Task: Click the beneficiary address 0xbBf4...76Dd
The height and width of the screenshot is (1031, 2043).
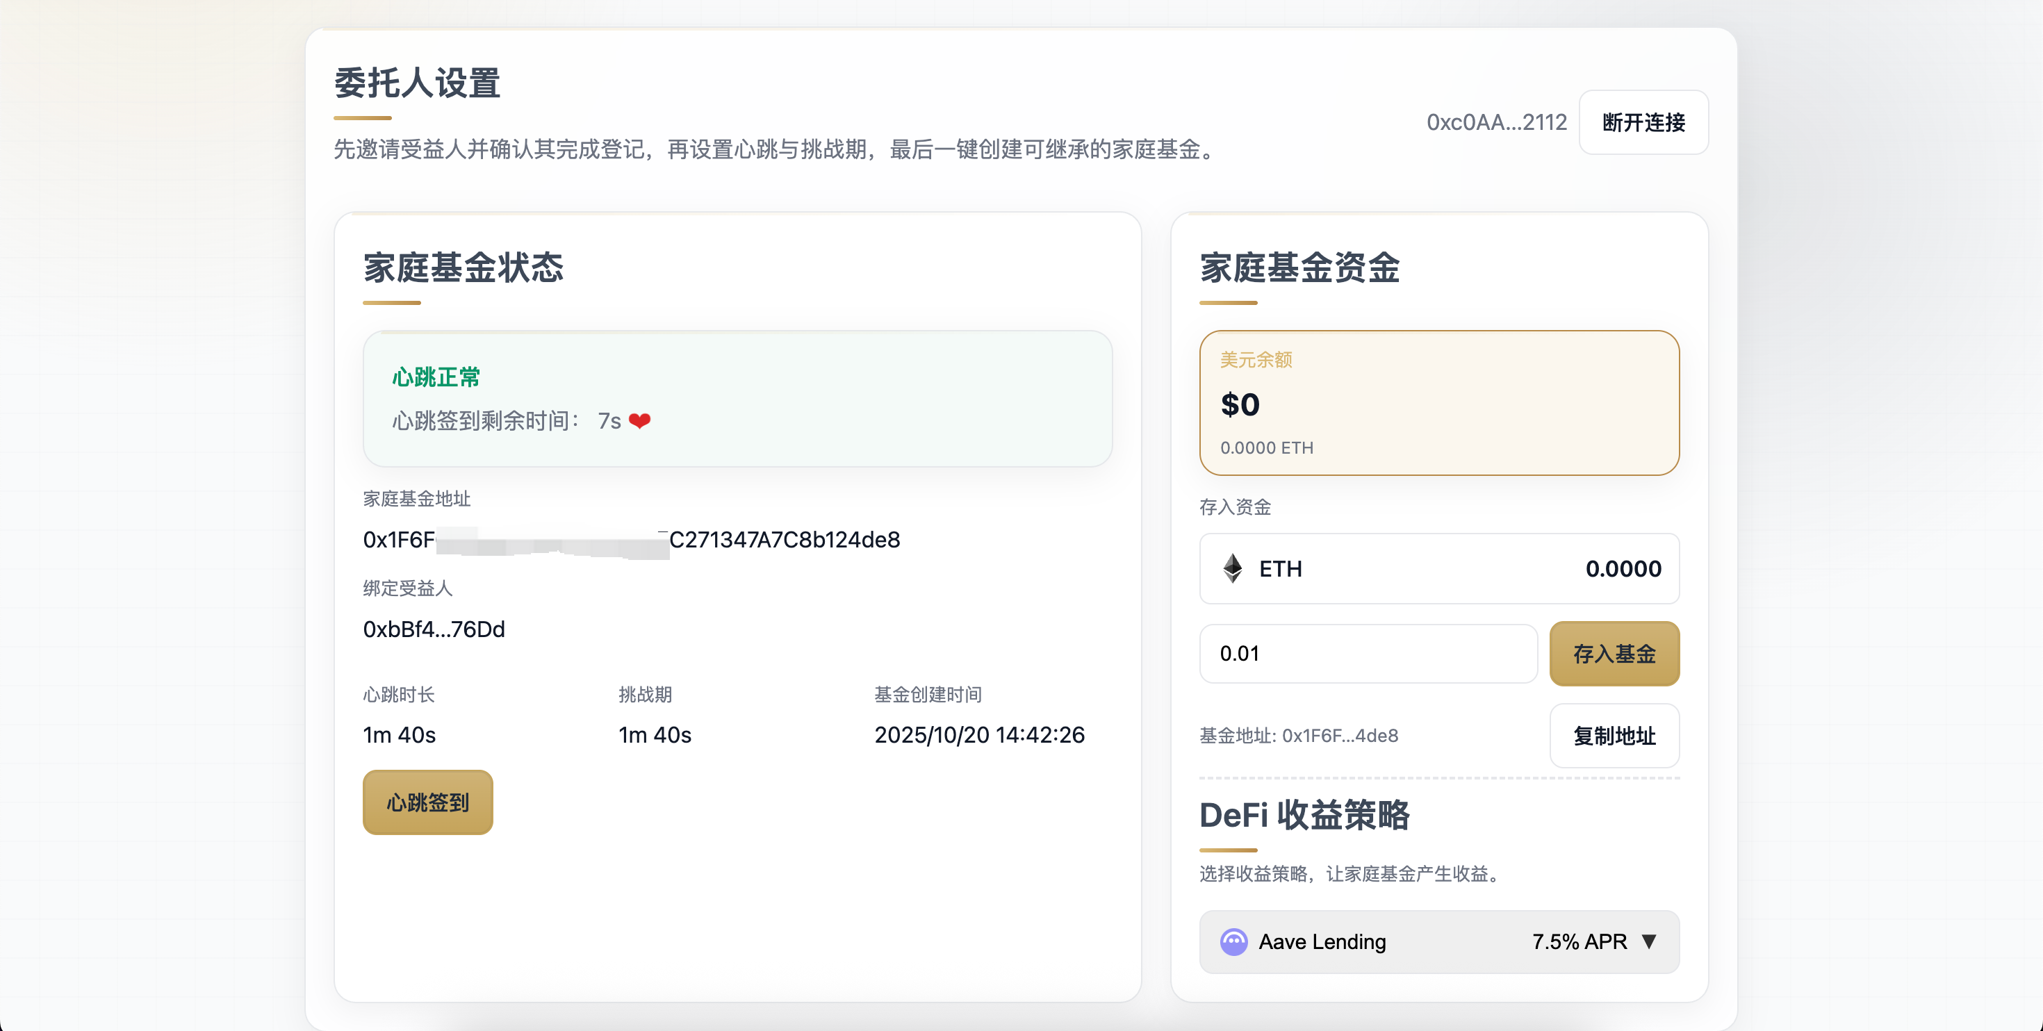Action: pyautogui.click(x=434, y=628)
